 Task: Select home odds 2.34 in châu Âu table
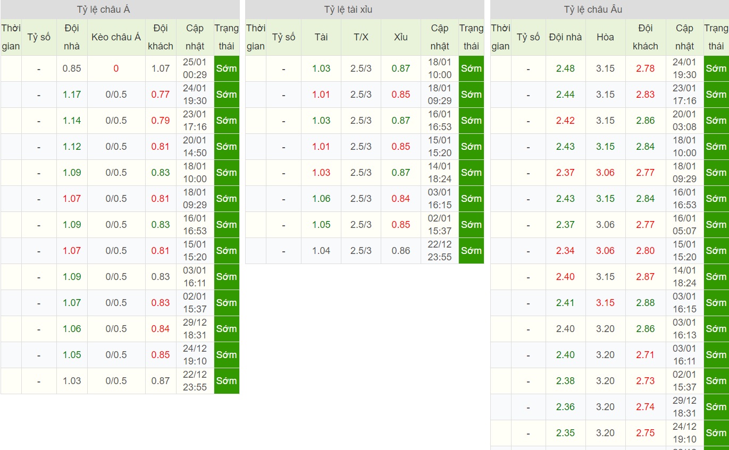click(x=566, y=251)
